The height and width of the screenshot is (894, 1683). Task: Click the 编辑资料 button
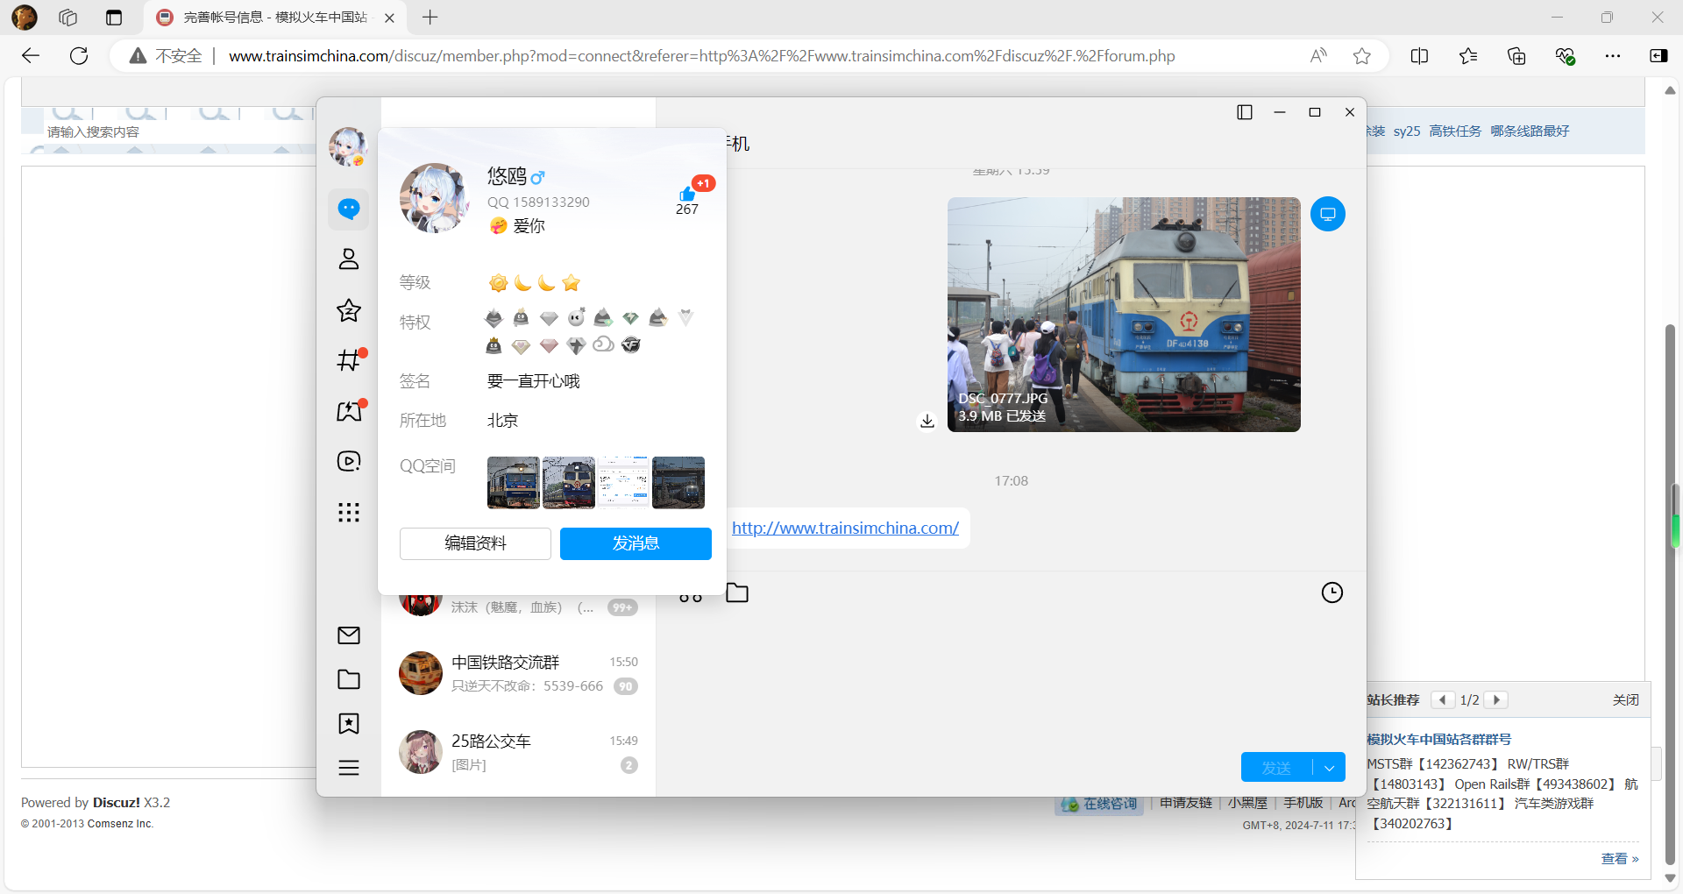point(475,543)
